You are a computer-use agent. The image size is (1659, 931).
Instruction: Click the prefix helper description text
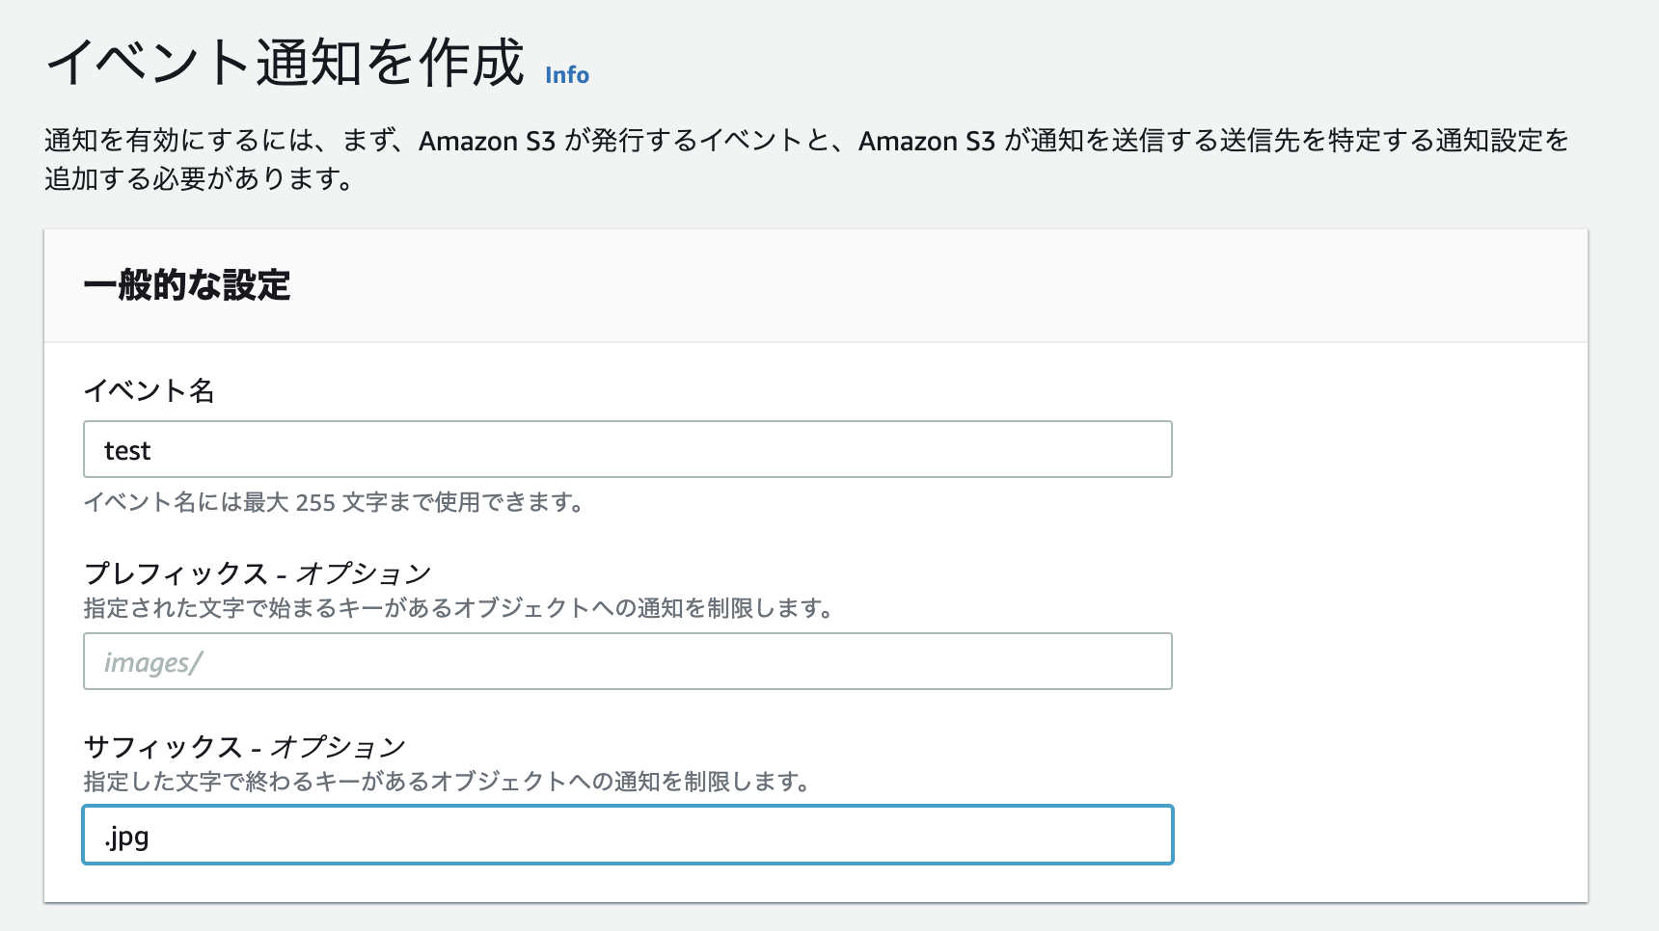pyautogui.click(x=460, y=607)
